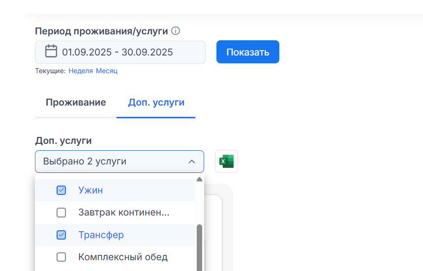The height and width of the screenshot is (271, 423).
Task: Set current period to Неделя
Action: coord(81,71)
